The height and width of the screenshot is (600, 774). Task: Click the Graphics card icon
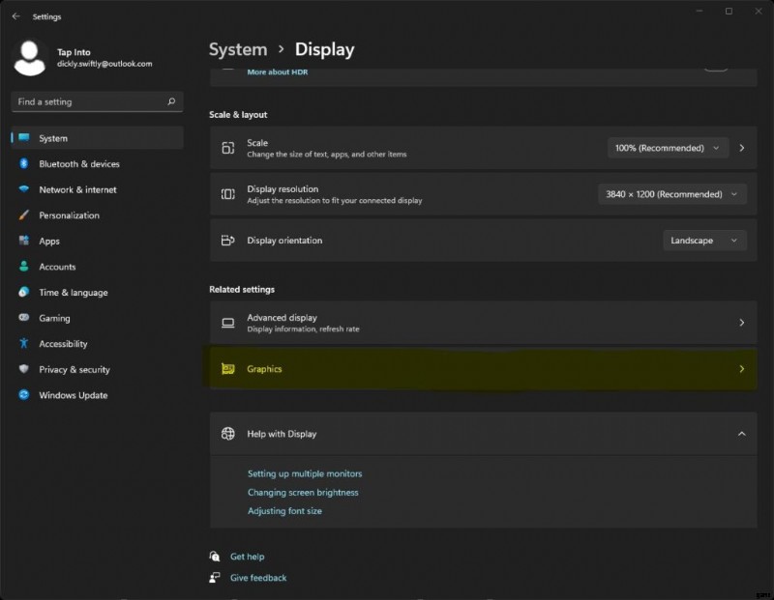227,369
